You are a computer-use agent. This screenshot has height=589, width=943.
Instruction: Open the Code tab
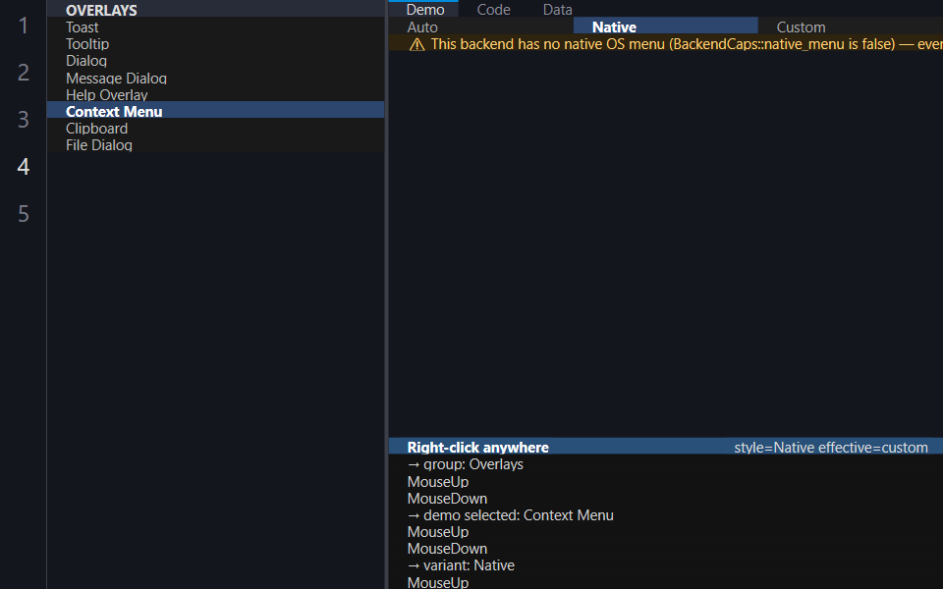[493, 9]
